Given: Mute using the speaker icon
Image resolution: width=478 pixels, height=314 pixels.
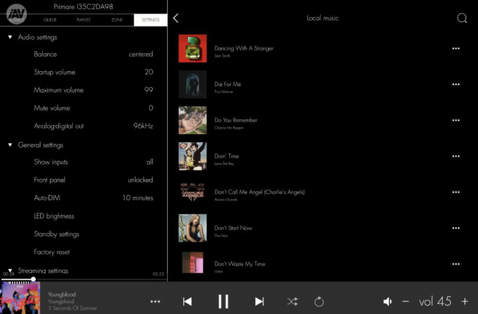Looking at the screenshot, I should pos(387,301).
